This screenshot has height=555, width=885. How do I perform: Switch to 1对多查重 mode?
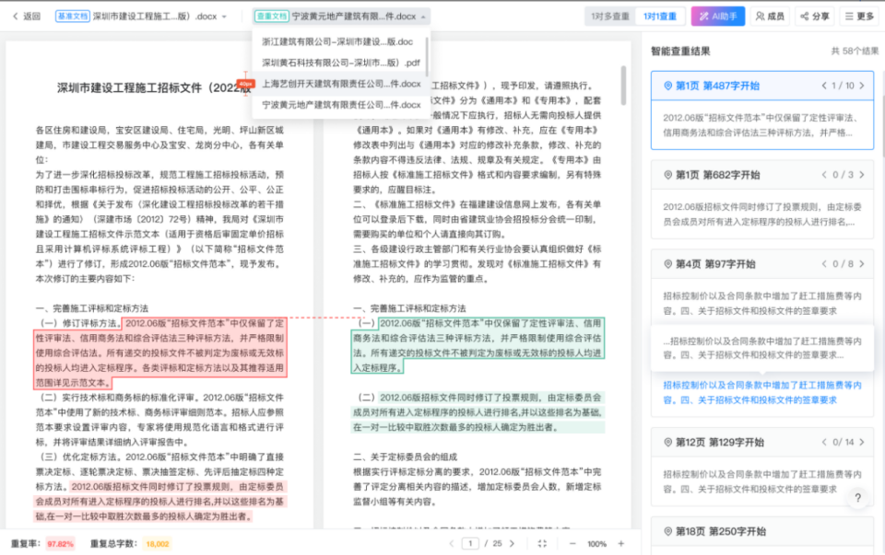pos(610,17)
